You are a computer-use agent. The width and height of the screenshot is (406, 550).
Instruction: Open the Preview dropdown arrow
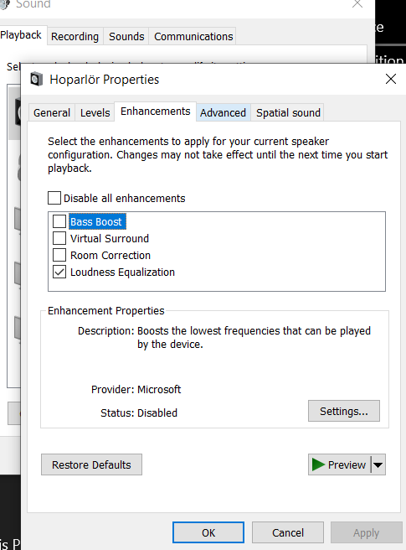(378, 464)
